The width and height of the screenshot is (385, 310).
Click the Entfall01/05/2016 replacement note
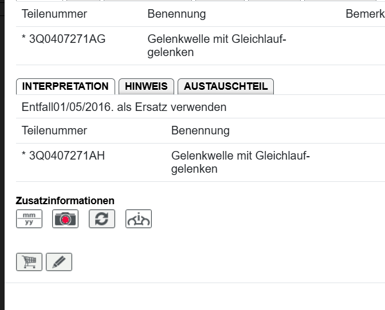coord(124,107)
